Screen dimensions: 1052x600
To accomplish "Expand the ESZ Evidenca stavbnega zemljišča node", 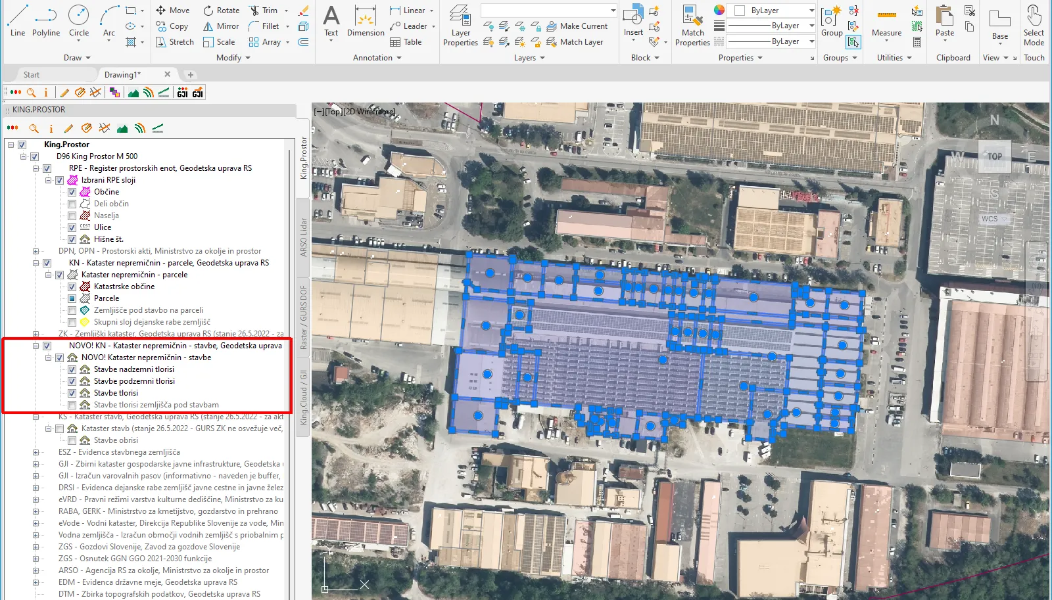I will [36, 452].
